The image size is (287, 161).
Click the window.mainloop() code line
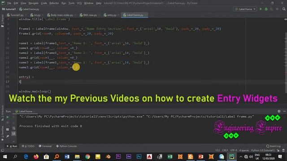click(x=35, y=91)
